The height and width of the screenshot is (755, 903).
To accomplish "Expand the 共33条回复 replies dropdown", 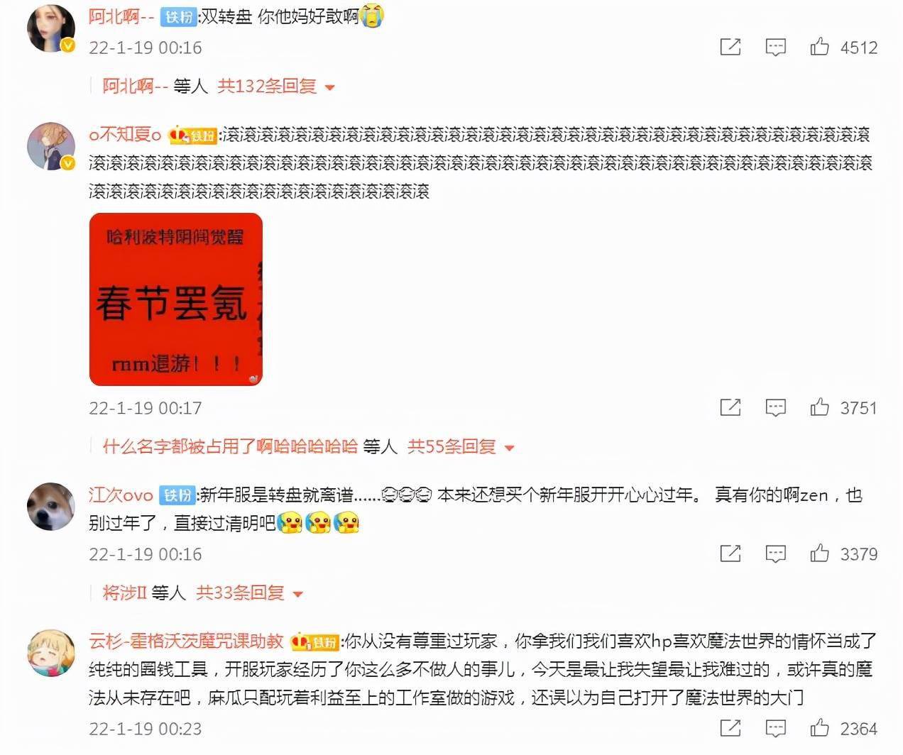I will tap(249, 593).
